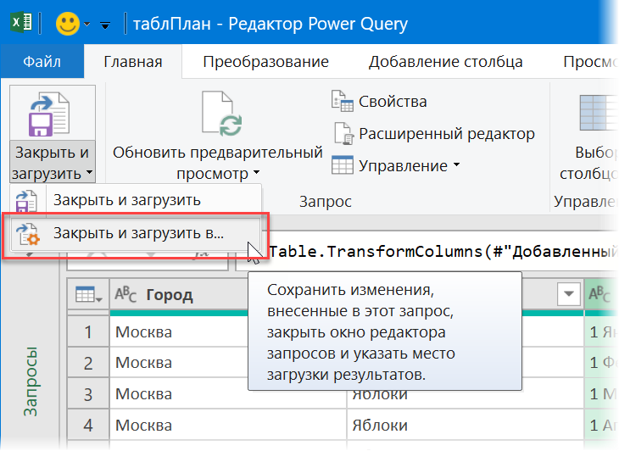
Task: Click icon beside Закрыть и загрузить menu item
Action: coord(26,201)
